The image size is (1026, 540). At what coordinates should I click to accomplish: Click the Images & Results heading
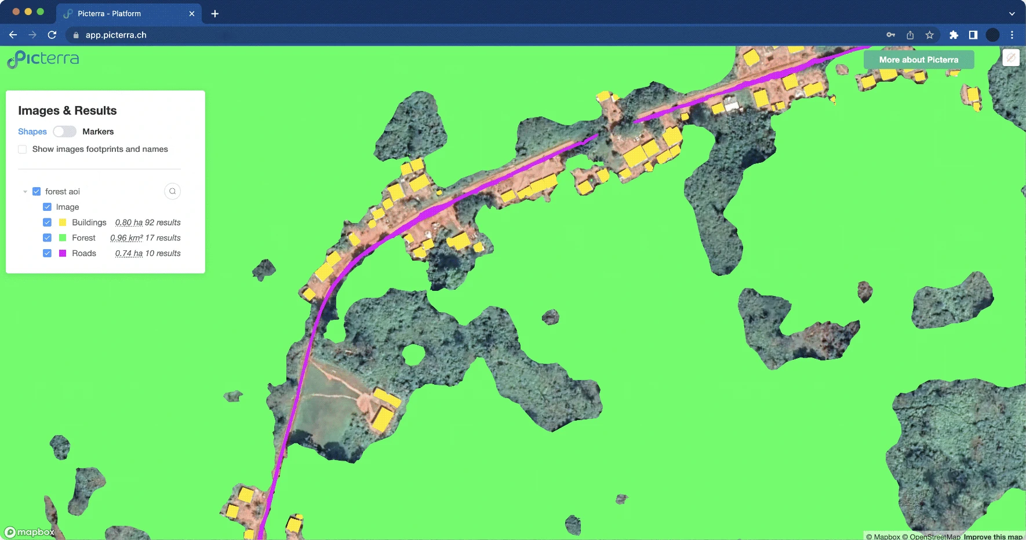67,111
